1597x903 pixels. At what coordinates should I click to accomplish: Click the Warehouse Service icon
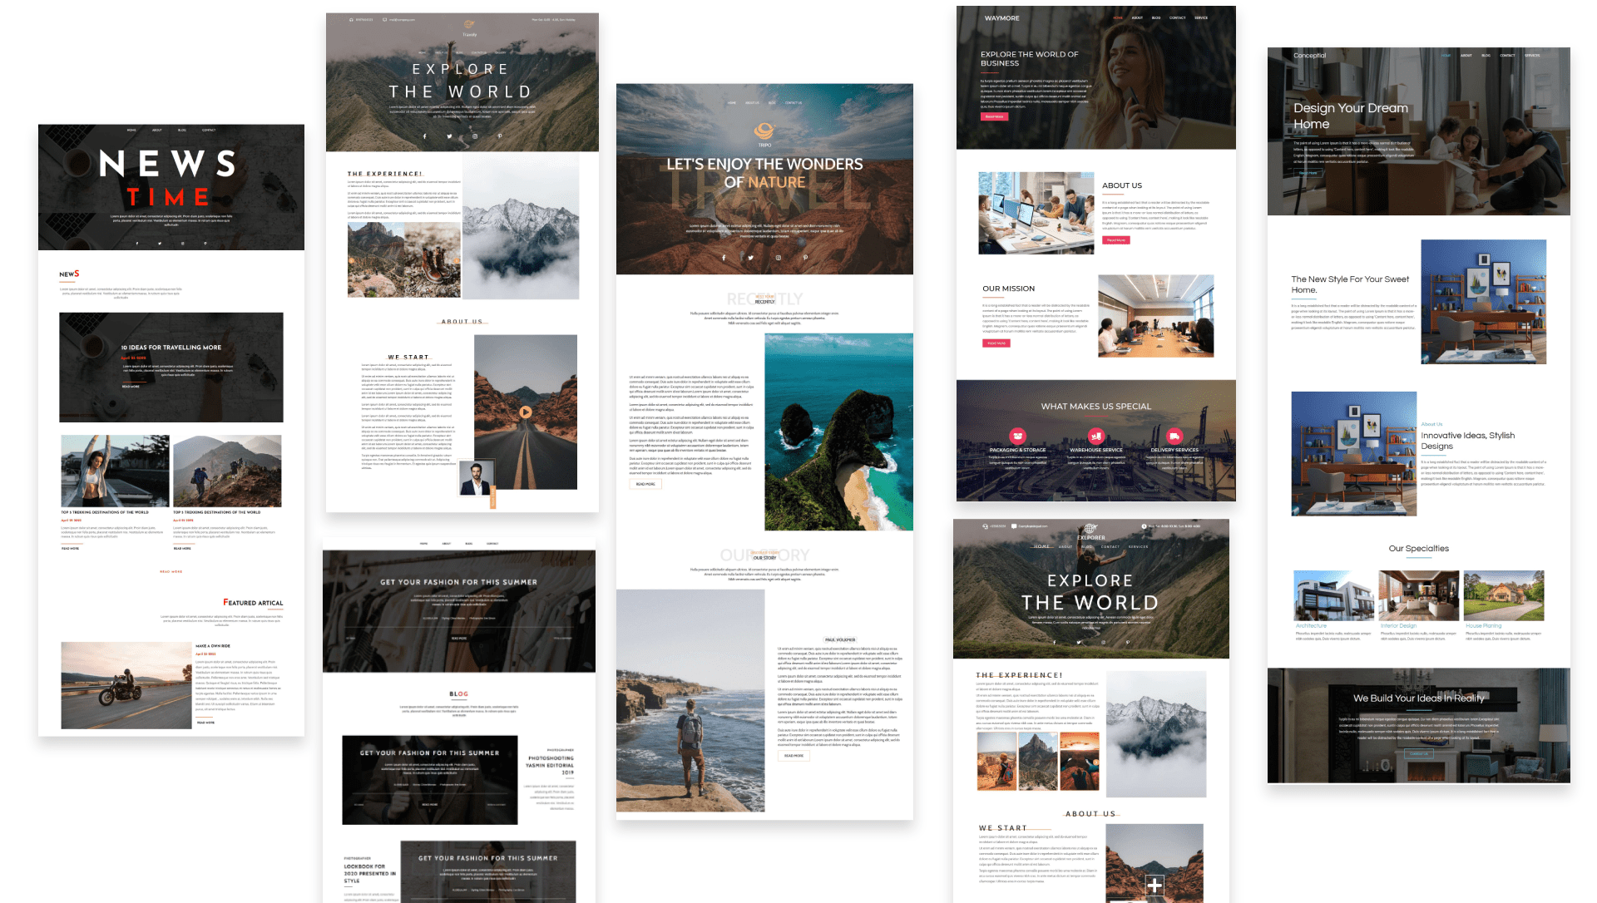pos(1096,434)
